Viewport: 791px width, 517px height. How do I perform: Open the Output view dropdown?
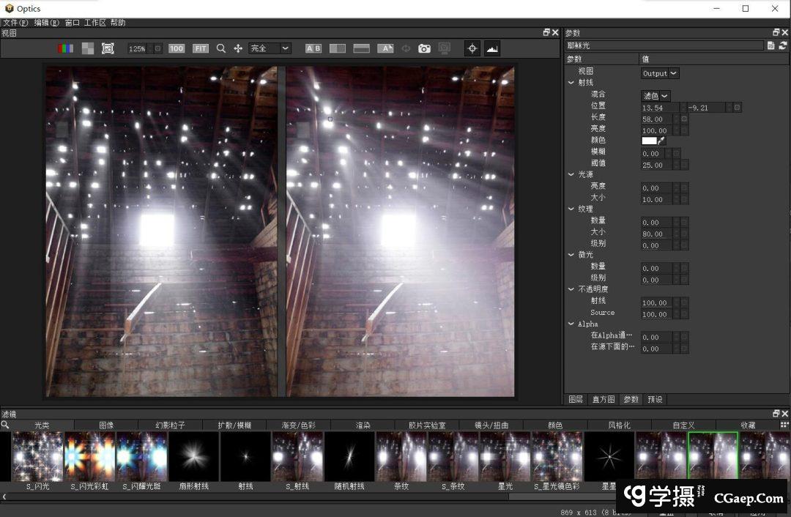tap(660, 73)
